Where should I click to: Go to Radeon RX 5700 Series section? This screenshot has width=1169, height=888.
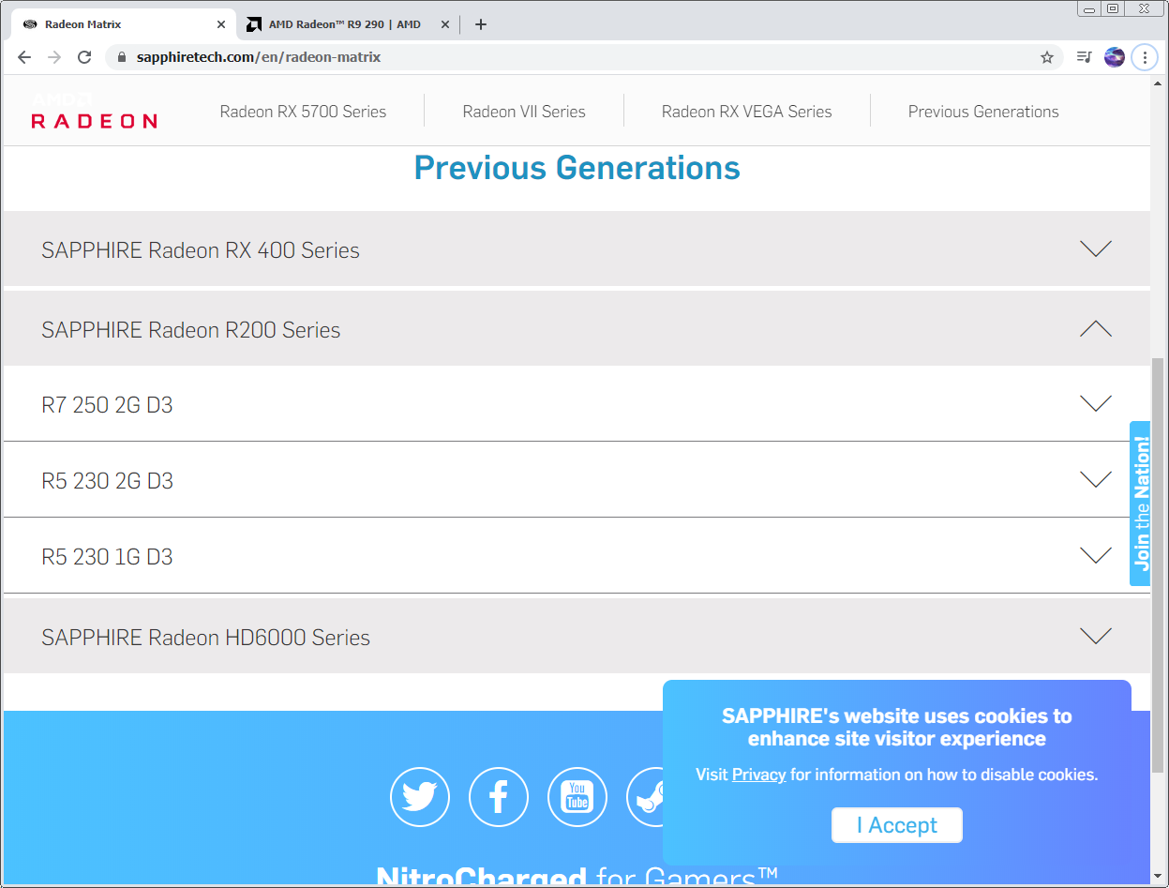[x=303, y=112]
